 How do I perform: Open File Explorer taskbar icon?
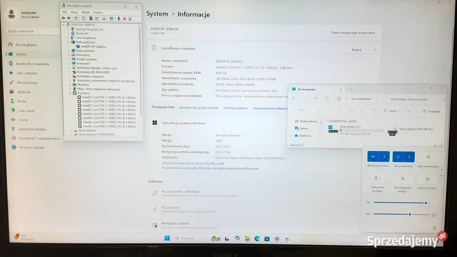(x=247, y=238)
